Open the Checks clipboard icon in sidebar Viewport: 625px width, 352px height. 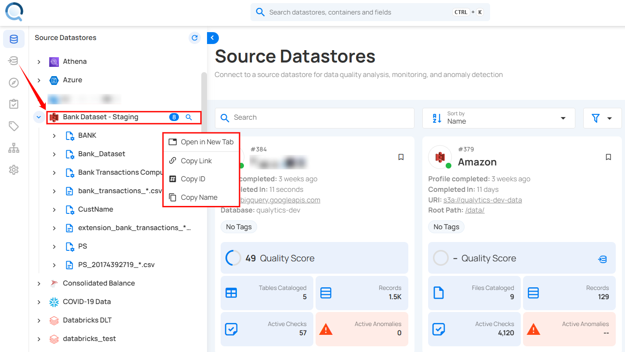14,104
